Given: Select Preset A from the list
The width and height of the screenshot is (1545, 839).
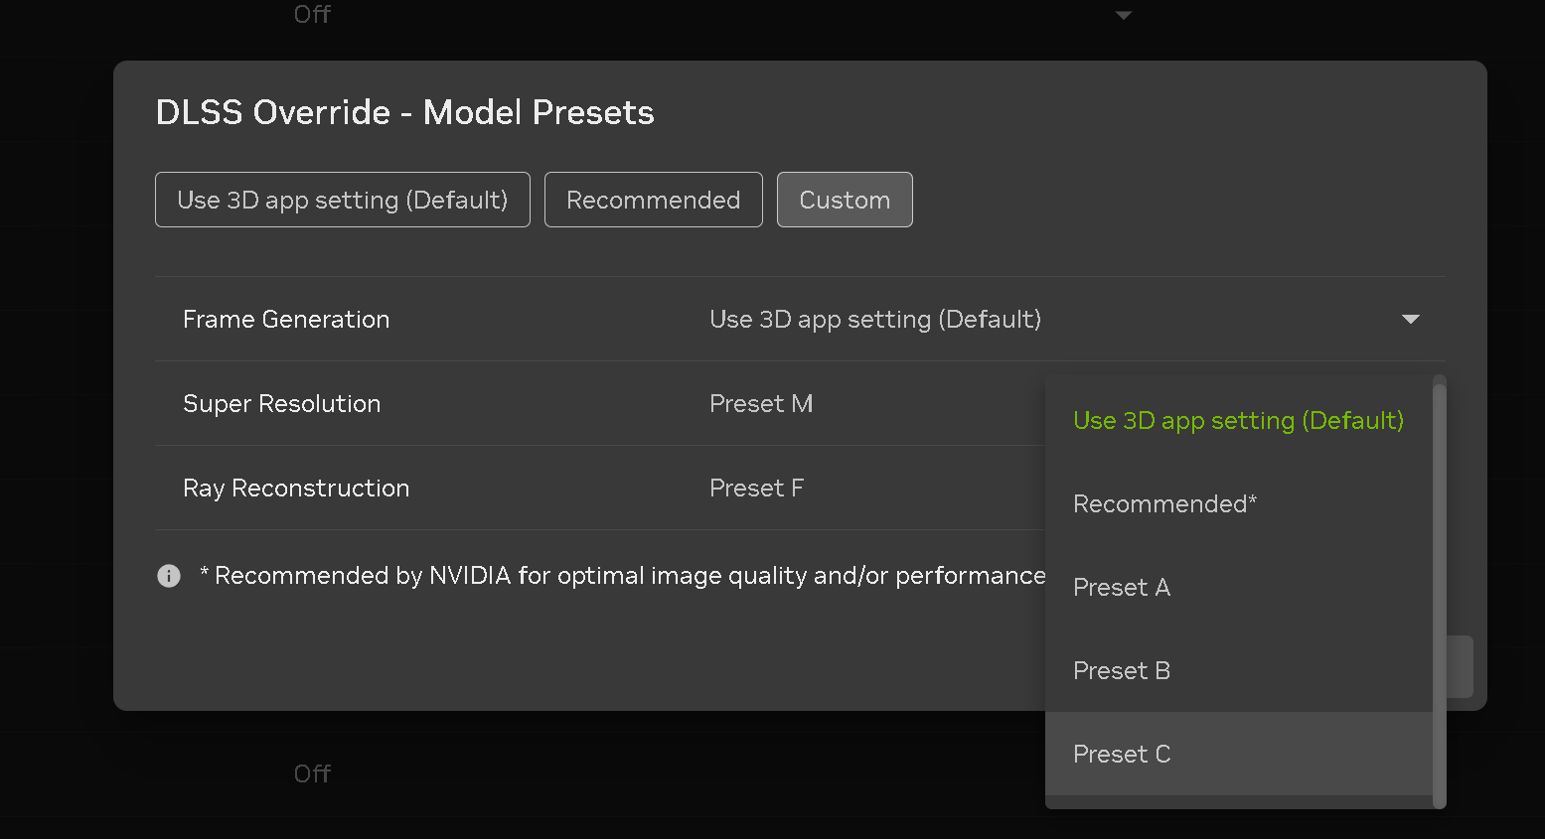Looking at the screenshot, I should coord(1238,587).
